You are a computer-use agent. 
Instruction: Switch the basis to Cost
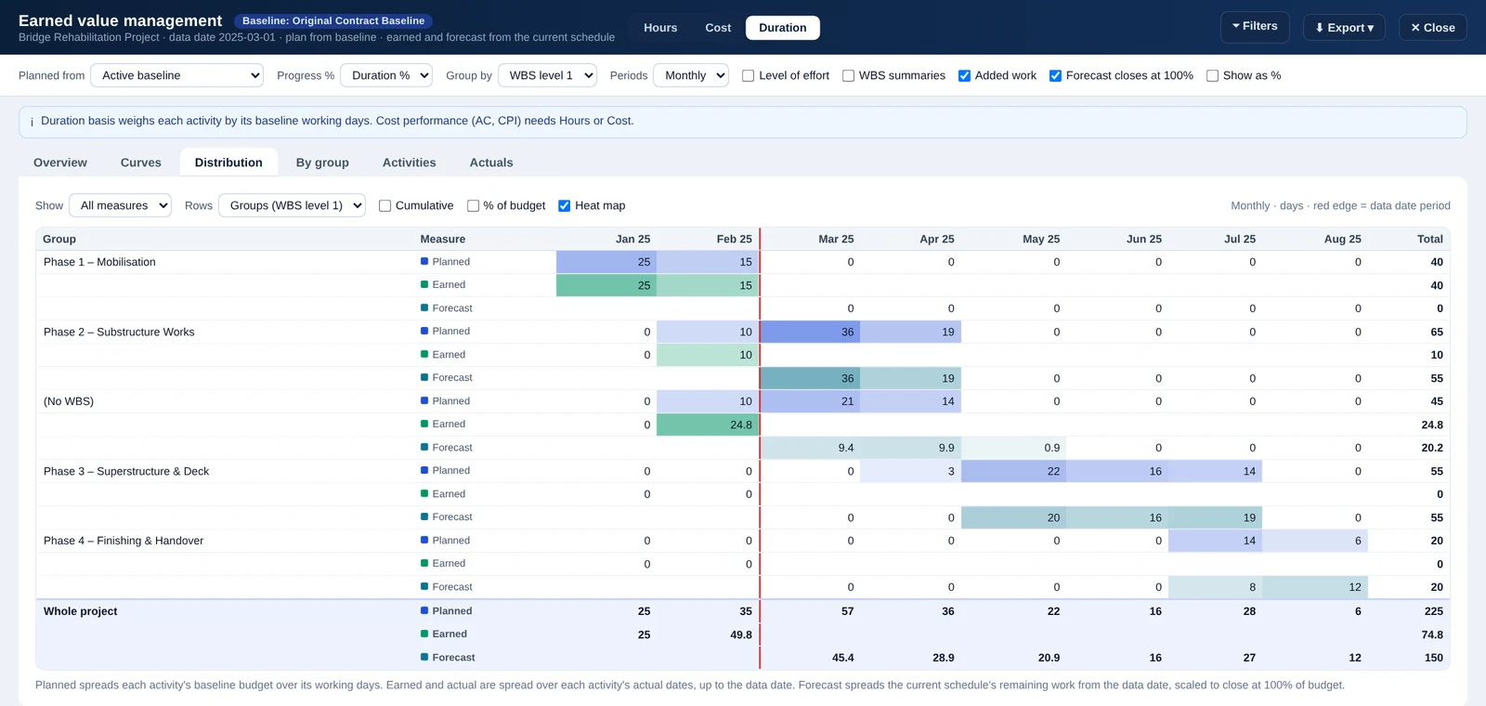(x=718, y=28)
